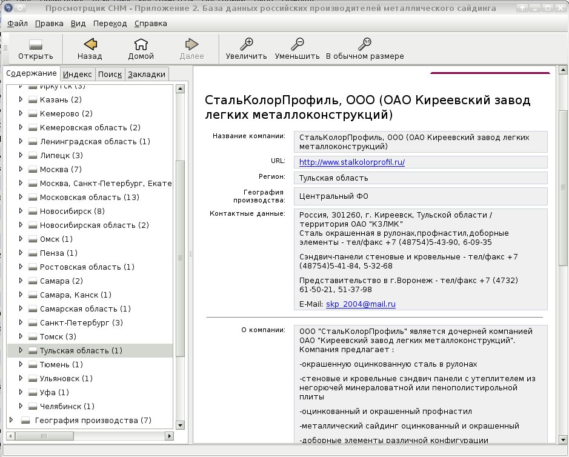This screenshot has width=569, height=457.
Task: Expand the Ленинградская область (1) node
Action: [x=21, y=141]
